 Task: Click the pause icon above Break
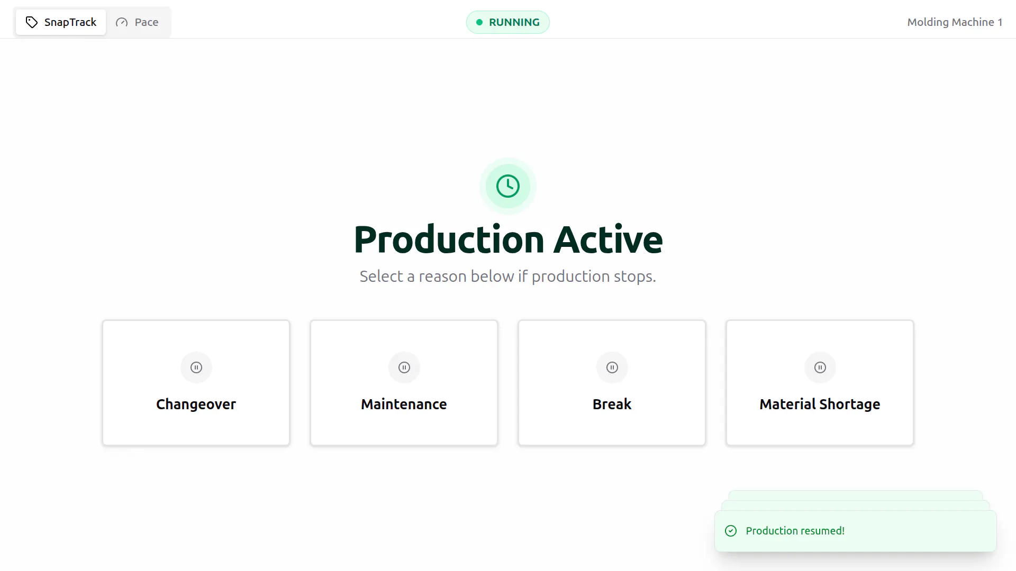[612, 367]
